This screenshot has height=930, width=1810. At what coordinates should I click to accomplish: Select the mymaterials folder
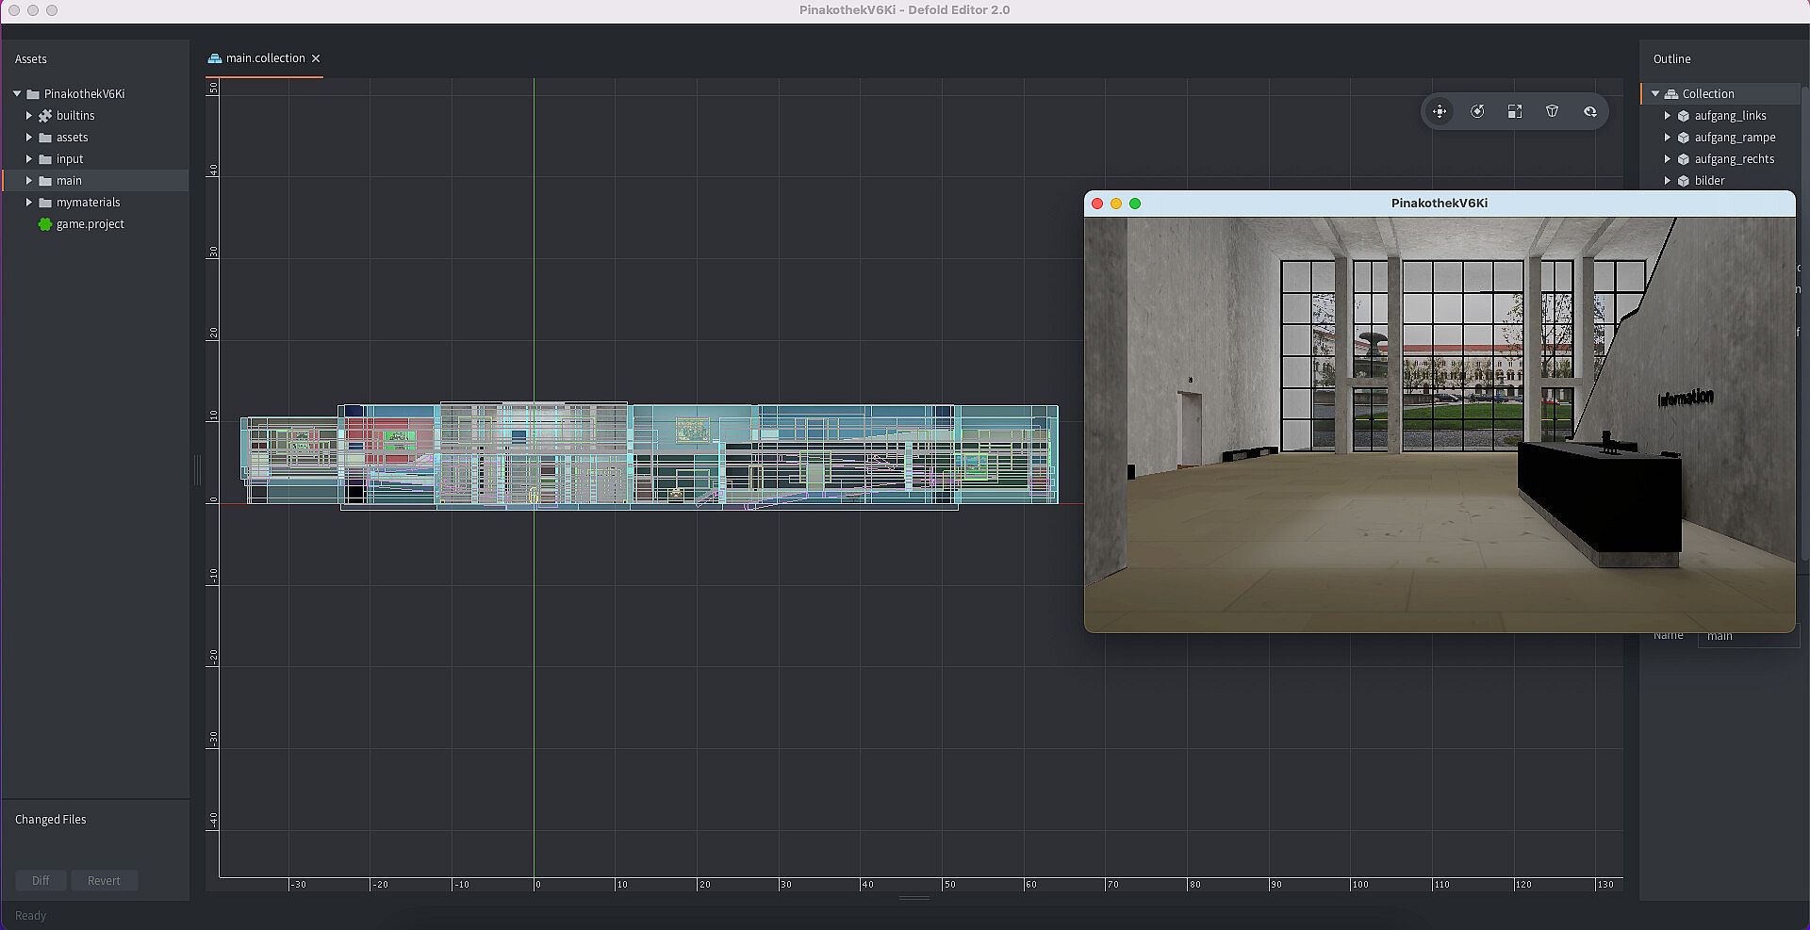tap(88, 203)
